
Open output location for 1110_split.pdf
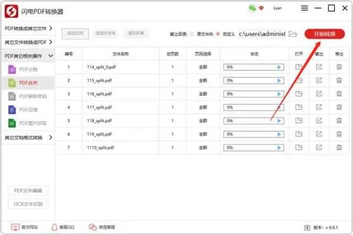point(319,147)
